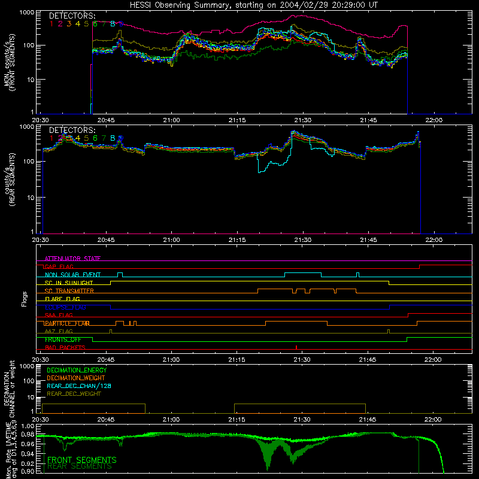Click the 21:45 tick label under flags plot
Viewport: 479px width, 479px height.
pos(368,360)
